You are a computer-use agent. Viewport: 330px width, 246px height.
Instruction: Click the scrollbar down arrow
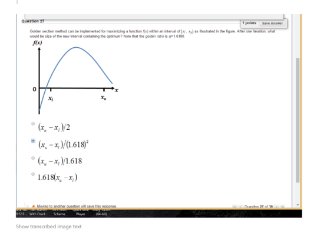[298, 205]
